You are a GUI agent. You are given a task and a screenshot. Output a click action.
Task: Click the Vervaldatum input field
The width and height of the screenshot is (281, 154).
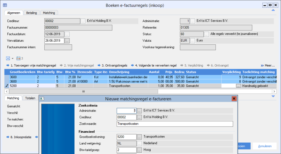click(54, 41)
